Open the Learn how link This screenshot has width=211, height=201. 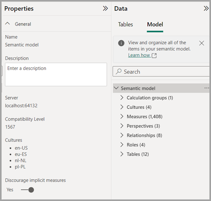click(x=139, y=55)
